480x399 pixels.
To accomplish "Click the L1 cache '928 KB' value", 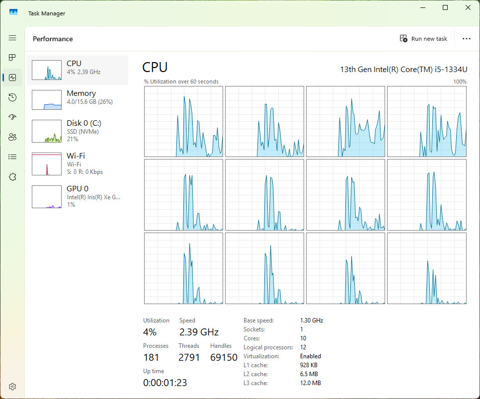I will point(309,365).
